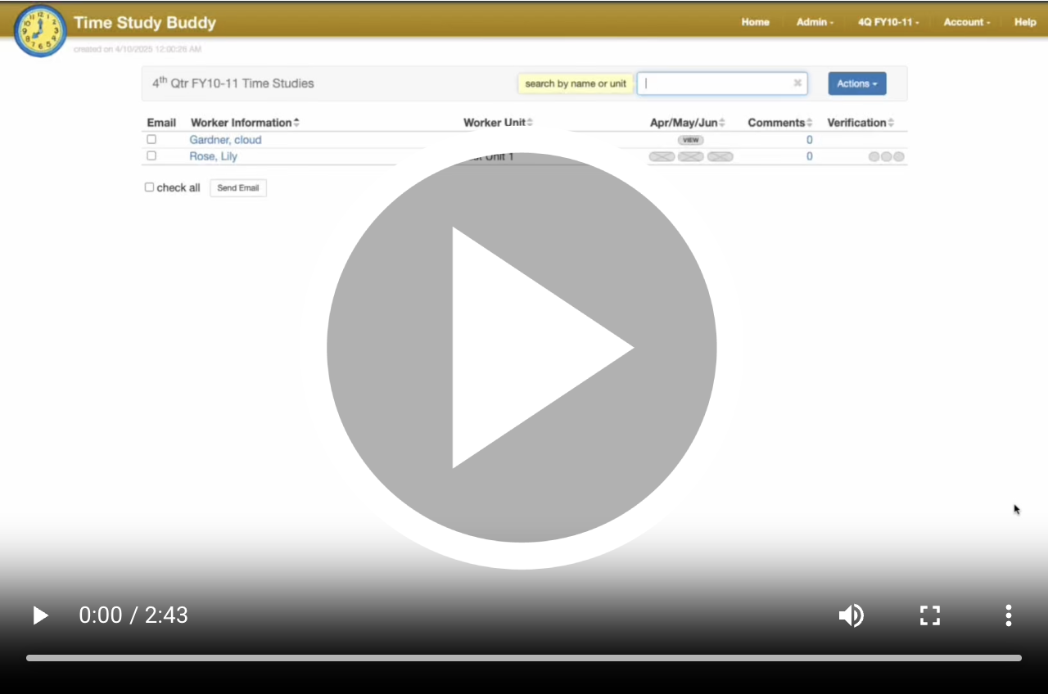Expand the blue Actions dropdown
1048x694 pixels.
856,83
